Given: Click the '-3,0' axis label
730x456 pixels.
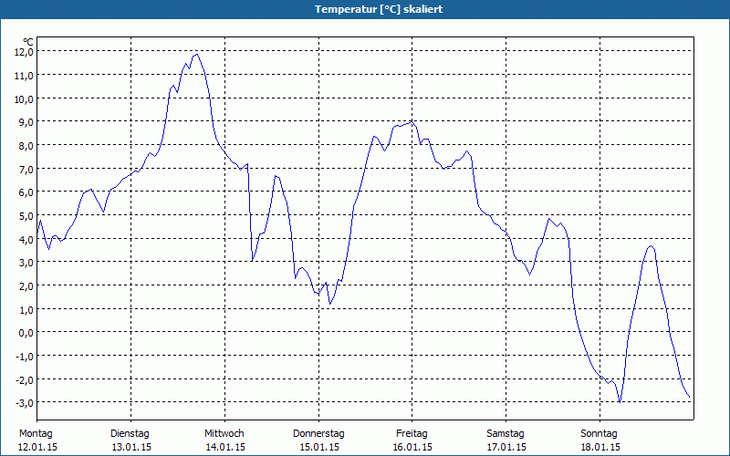Looking at the screenshot, I should (x=25, y=403).
